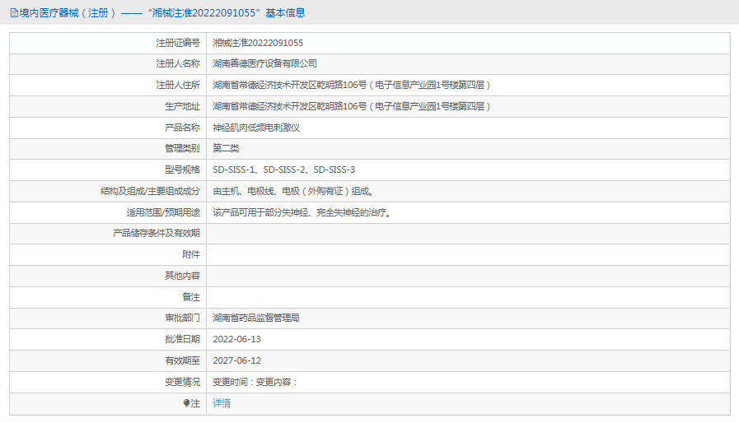Click the 型号规格 row label
The image size is (739, 423).
(182, 170)
